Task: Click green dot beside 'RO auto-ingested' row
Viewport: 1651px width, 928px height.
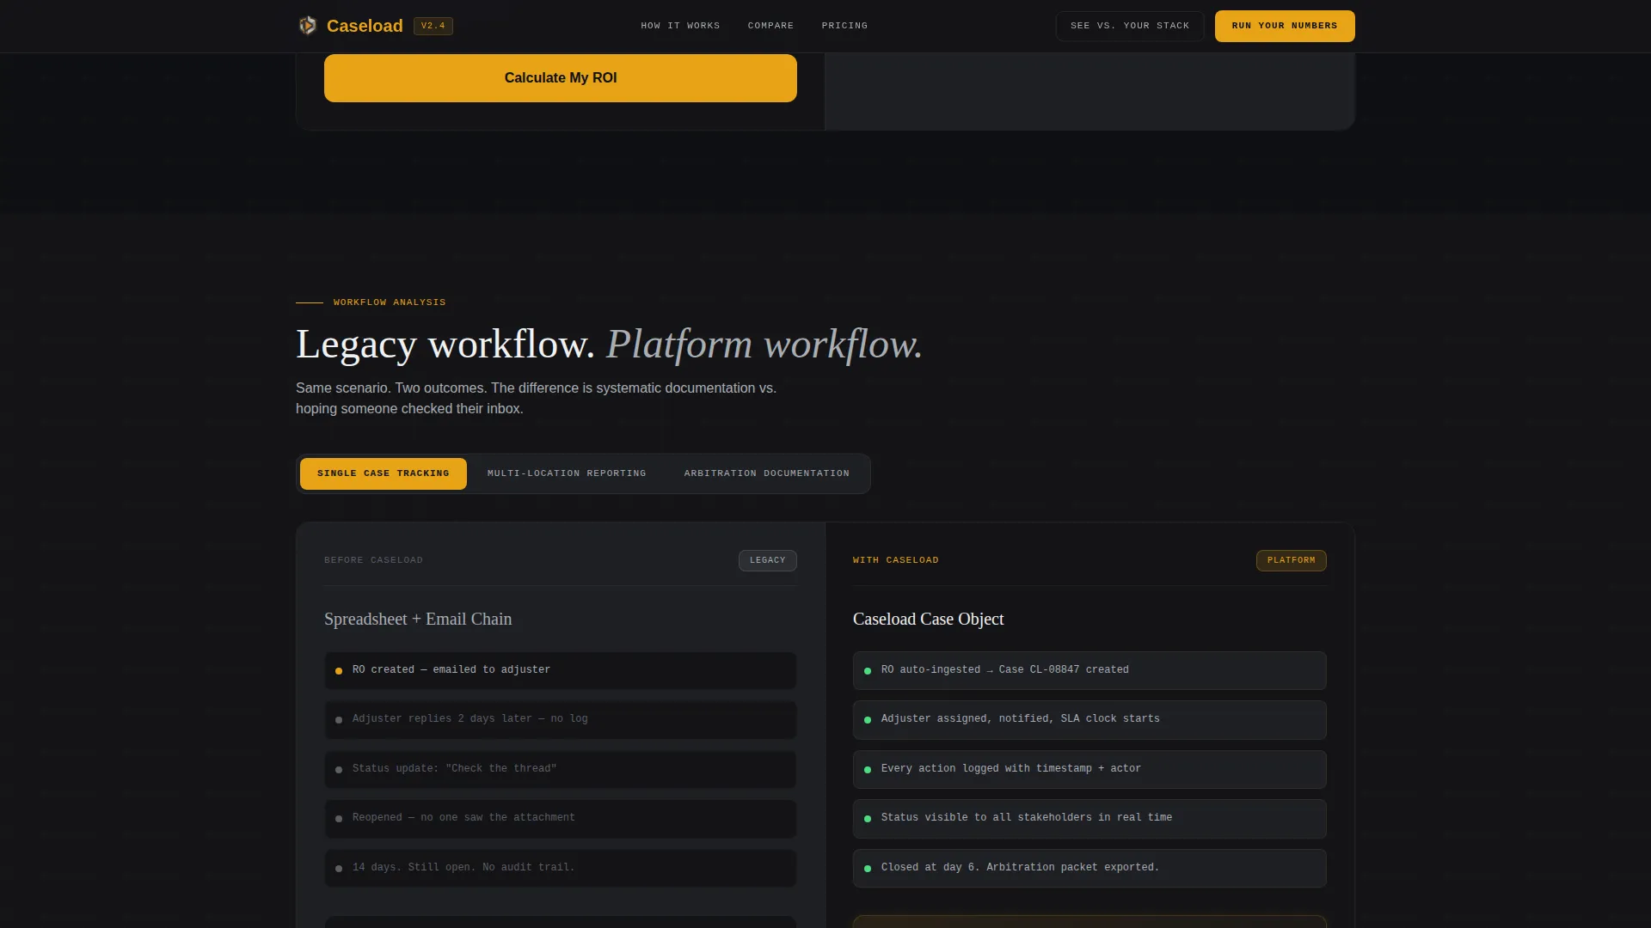Action: pos(868,671)
